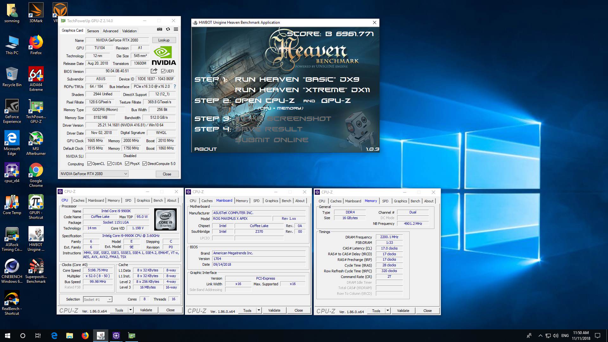Open HWBOT Unigine desktop shortcut

tap(36, 239)
